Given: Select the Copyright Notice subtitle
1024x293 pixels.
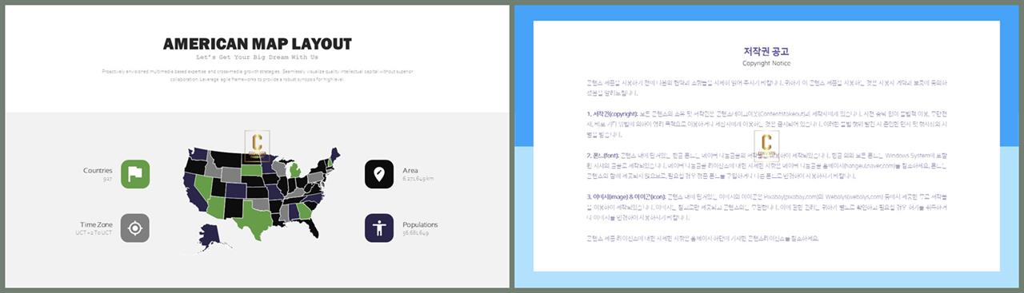Looking at the screenshot, I should [x=766, y=63].
